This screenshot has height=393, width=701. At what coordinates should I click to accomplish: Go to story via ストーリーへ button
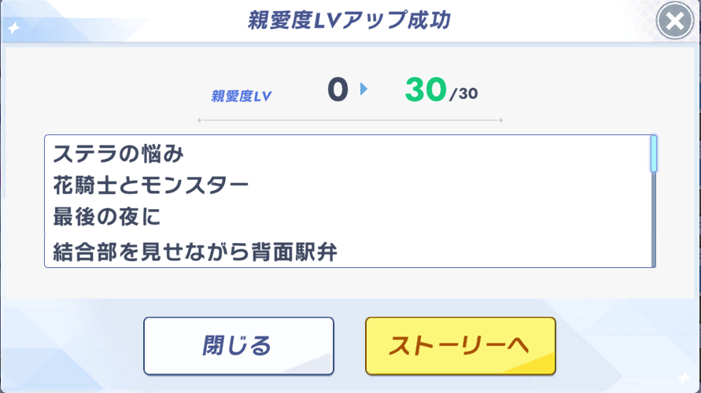(x=460, y=346)
